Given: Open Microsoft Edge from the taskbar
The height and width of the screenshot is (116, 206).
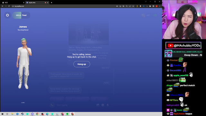Looking at the screenshot, I should pos(47,114).
